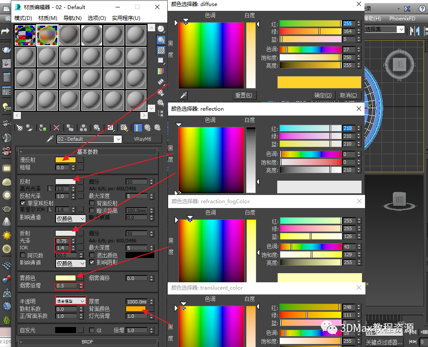Image resolution: width=428 pixels, height=347 pixels.
Task: Click the Make Unique icon
Action: (x=83, y=128)
